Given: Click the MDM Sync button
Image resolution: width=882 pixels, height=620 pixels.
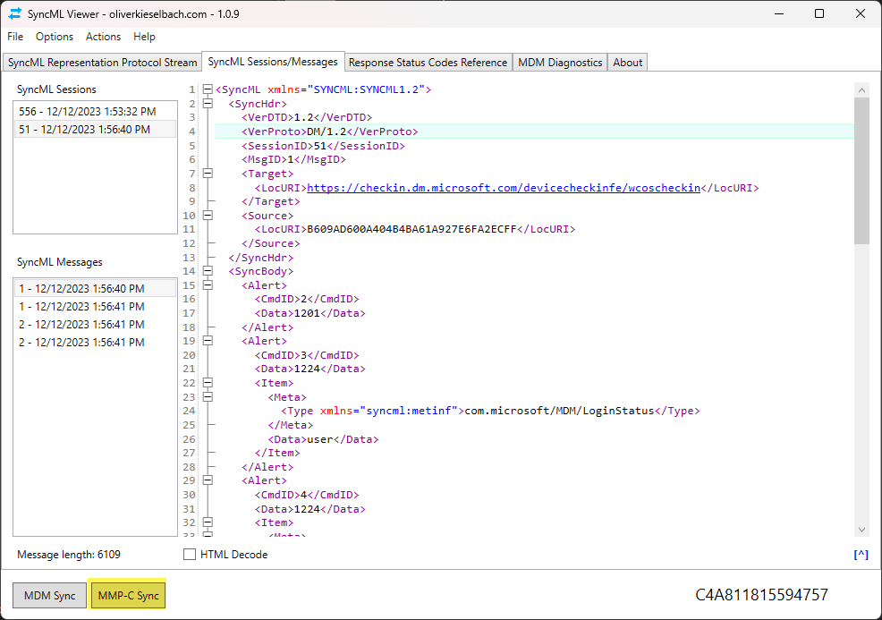Looking at the screenshot, I should tap(49, 595).
